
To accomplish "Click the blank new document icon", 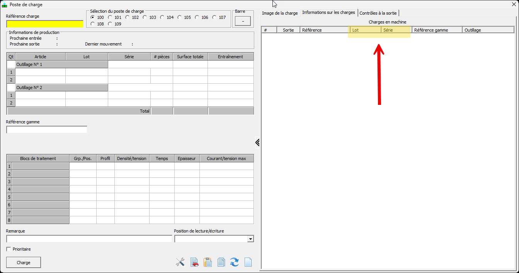I will pyautogui.click(x=248, y=262).
